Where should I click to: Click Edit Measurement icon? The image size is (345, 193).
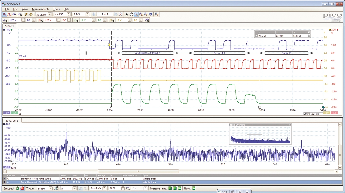click(x=179, y=188)
